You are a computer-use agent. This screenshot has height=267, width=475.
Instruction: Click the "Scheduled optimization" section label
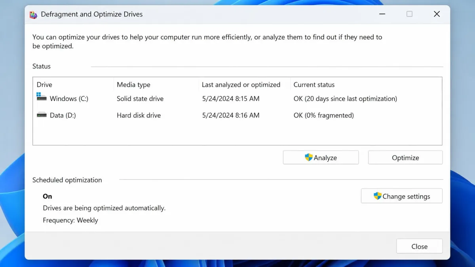[x=67, y=180]
